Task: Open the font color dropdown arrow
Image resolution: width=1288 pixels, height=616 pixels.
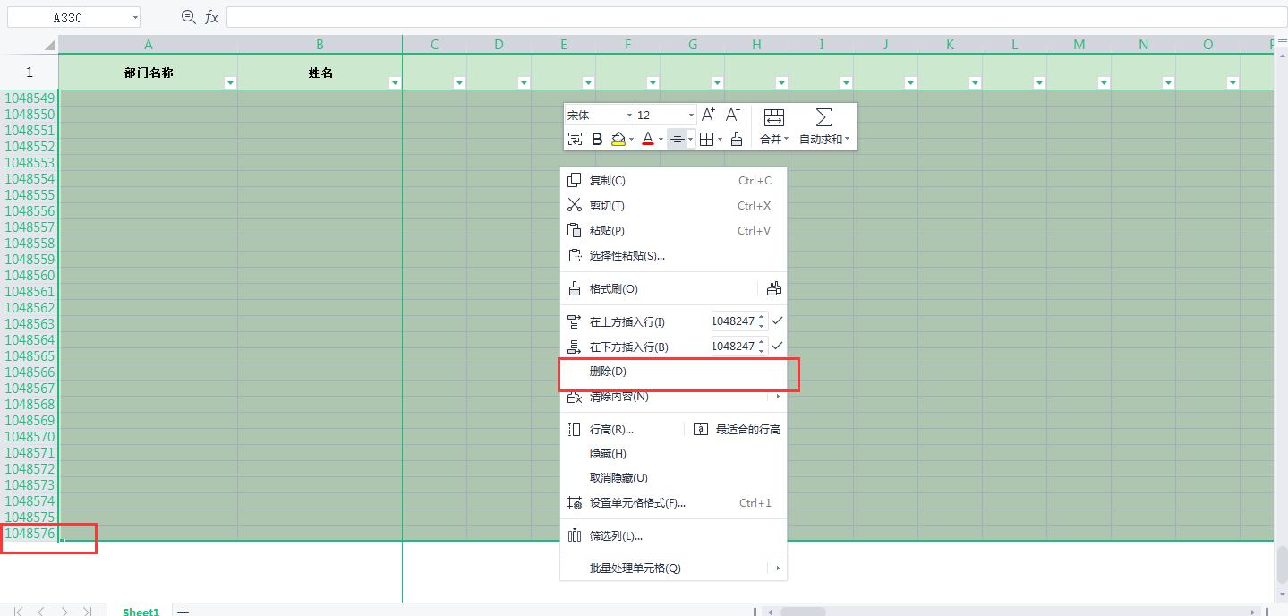Action: point(661,140)
